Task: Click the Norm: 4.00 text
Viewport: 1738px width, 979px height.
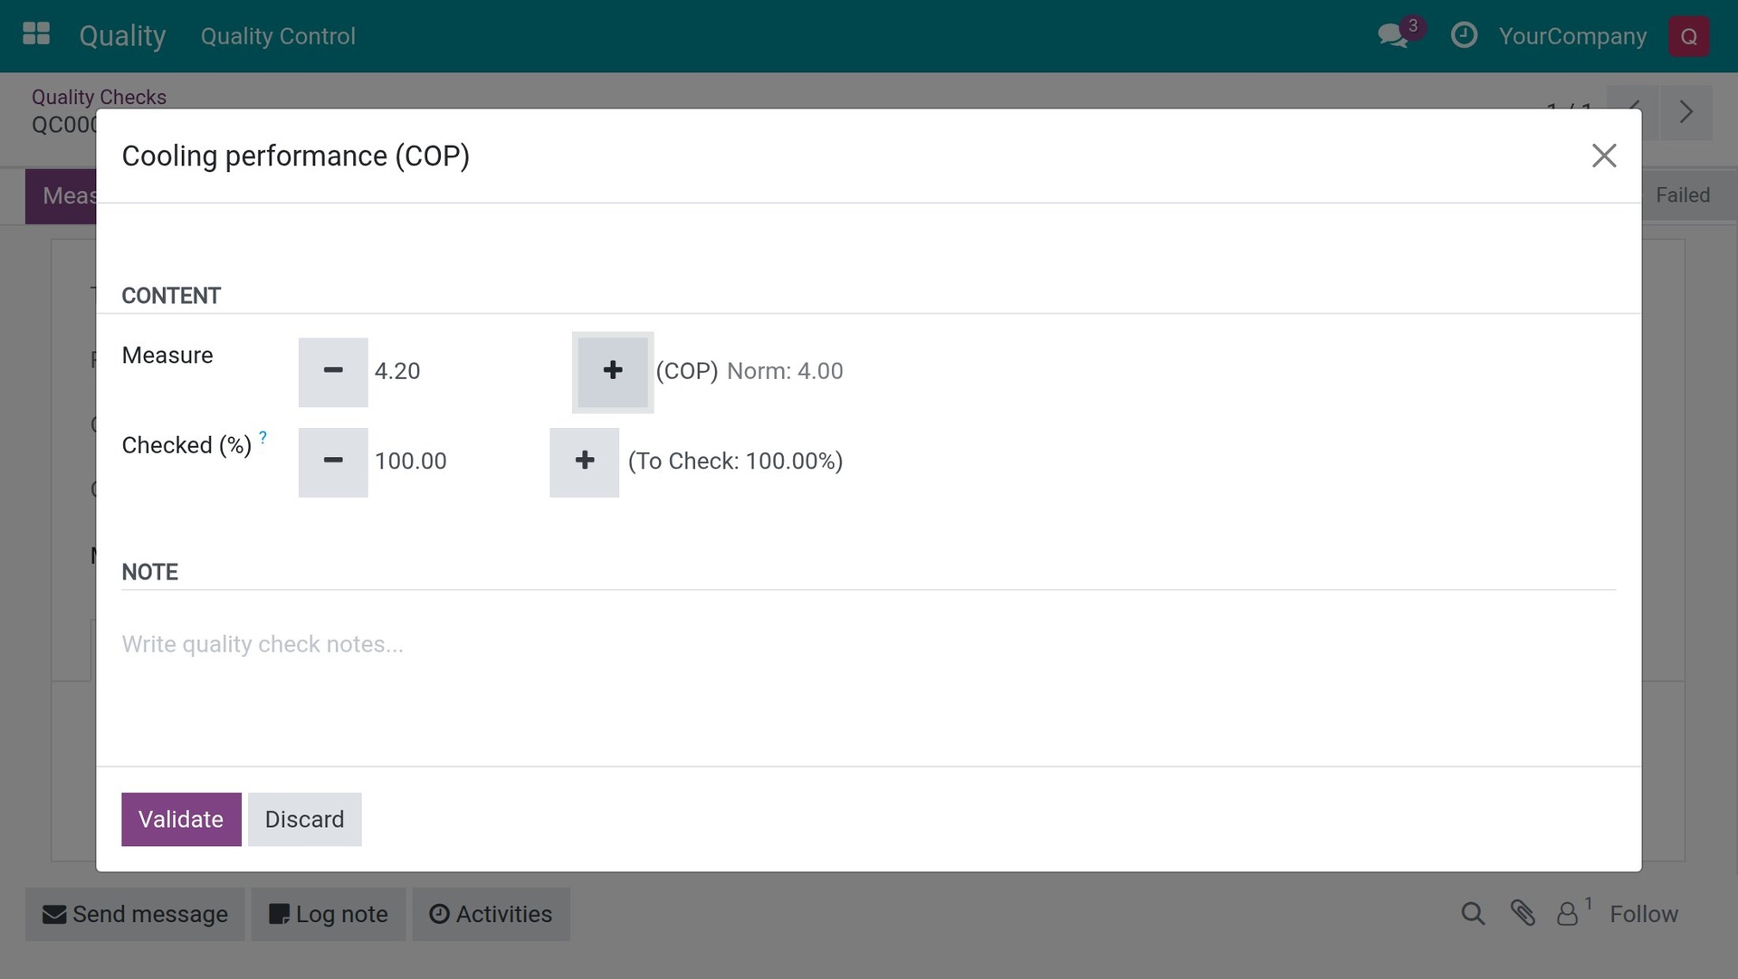Action: [785, 371]
